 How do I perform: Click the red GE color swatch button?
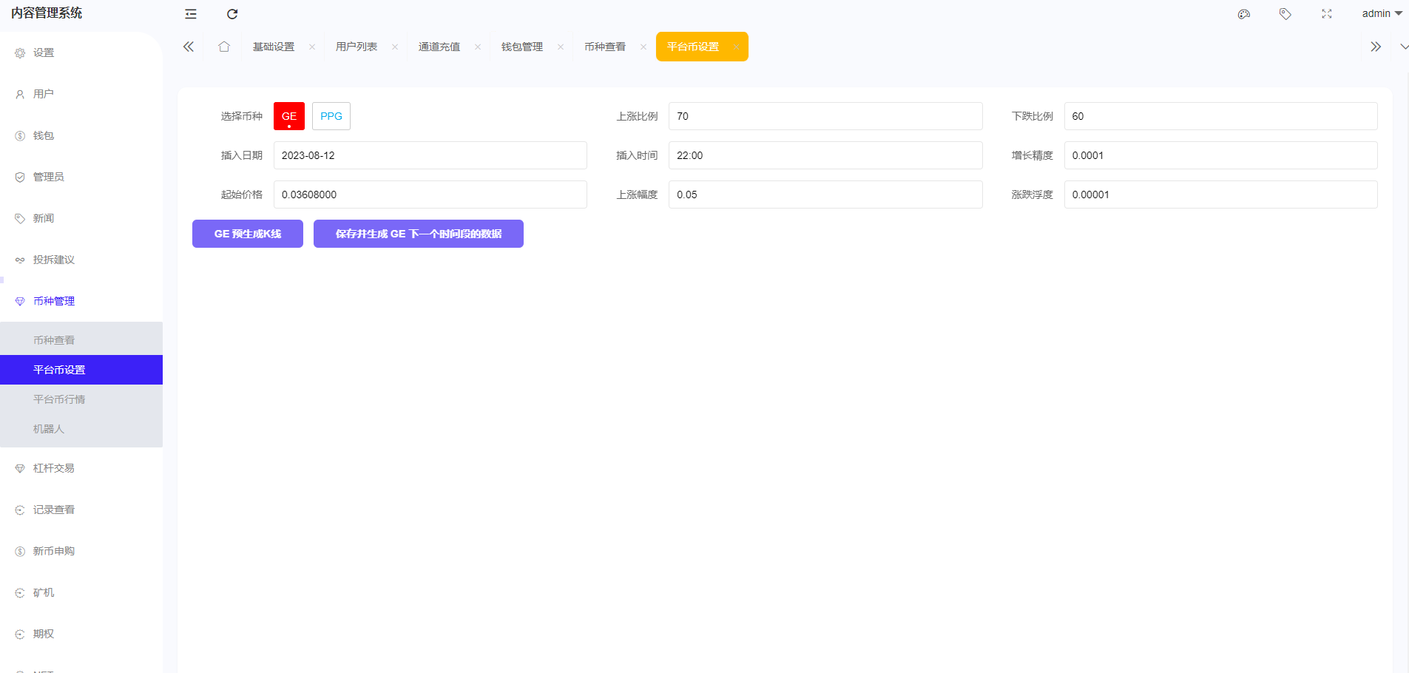(288, 115)
